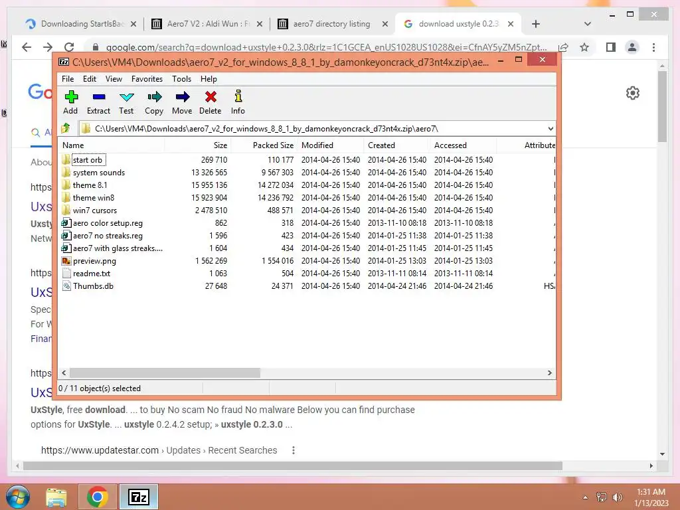Click the 7-Zip horizontal scrollbar thumb

click(165, 373)
